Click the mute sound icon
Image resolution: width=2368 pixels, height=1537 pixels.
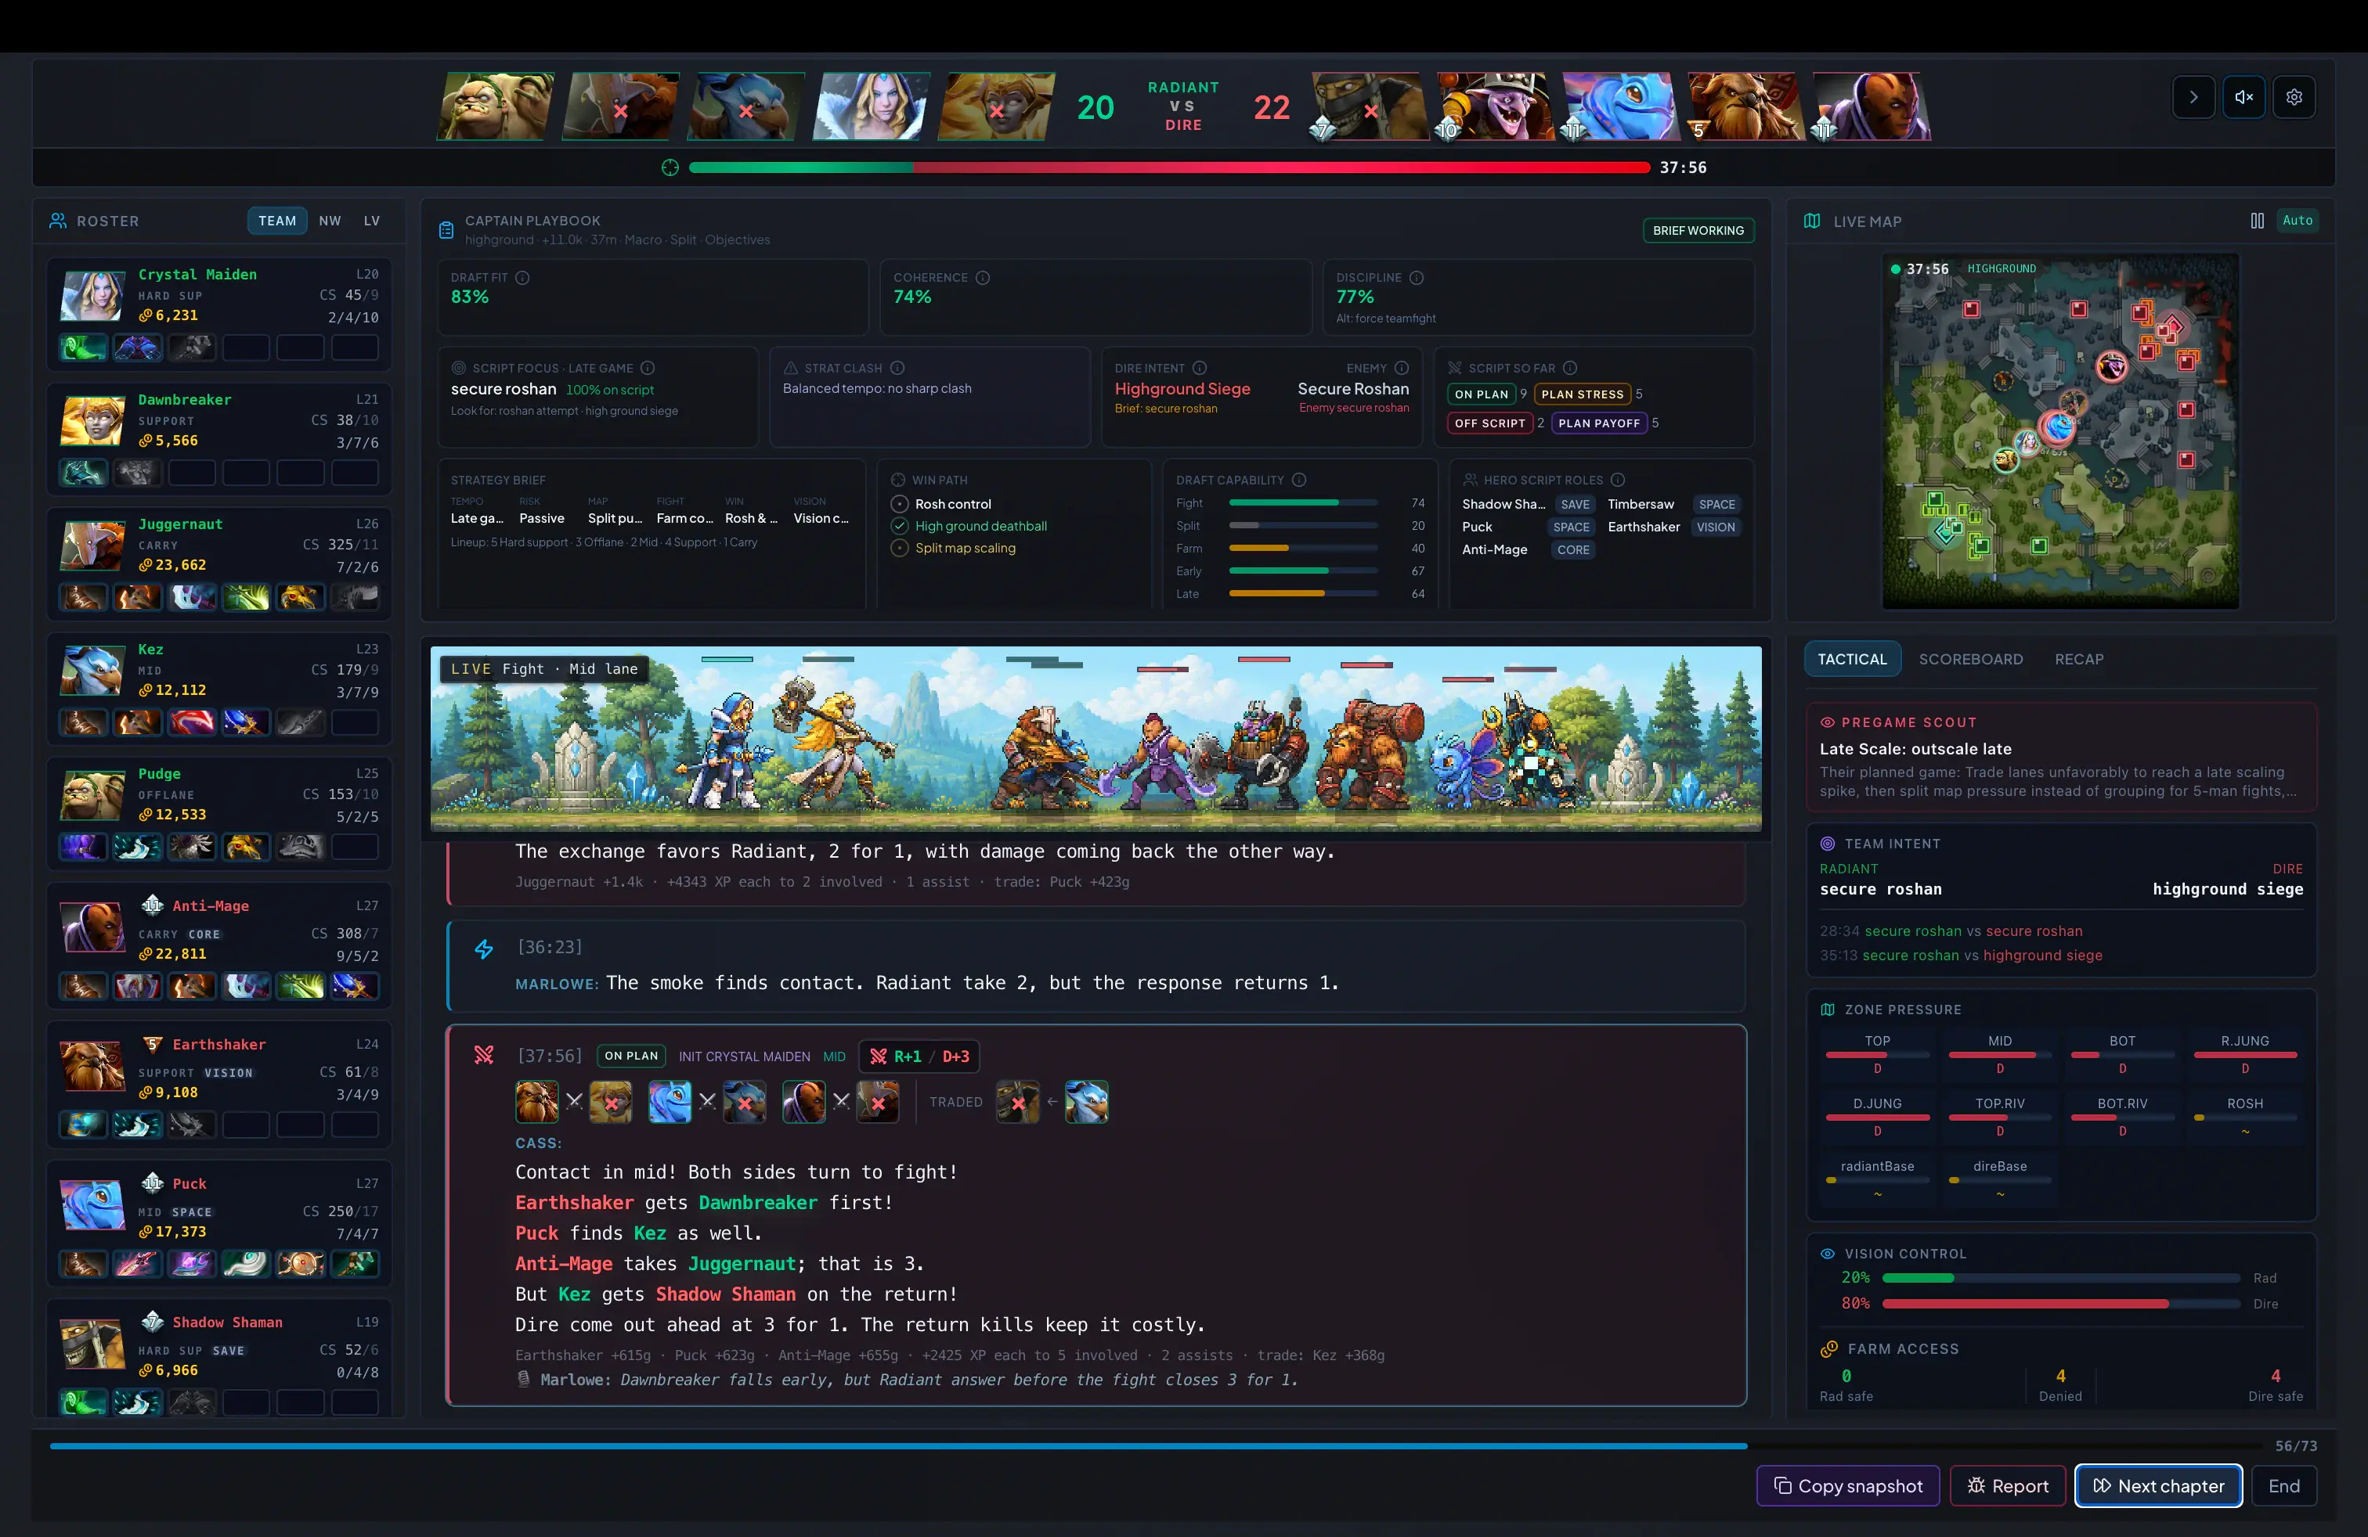(x=2243, y=97)
